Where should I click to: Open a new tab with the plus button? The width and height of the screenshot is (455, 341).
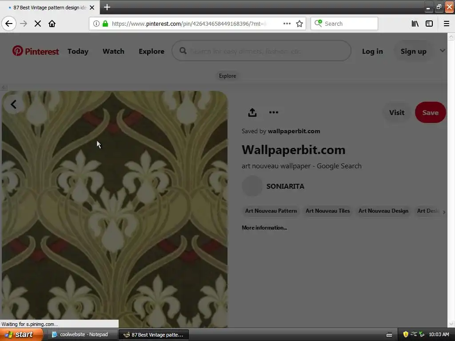tap(107, 7)
